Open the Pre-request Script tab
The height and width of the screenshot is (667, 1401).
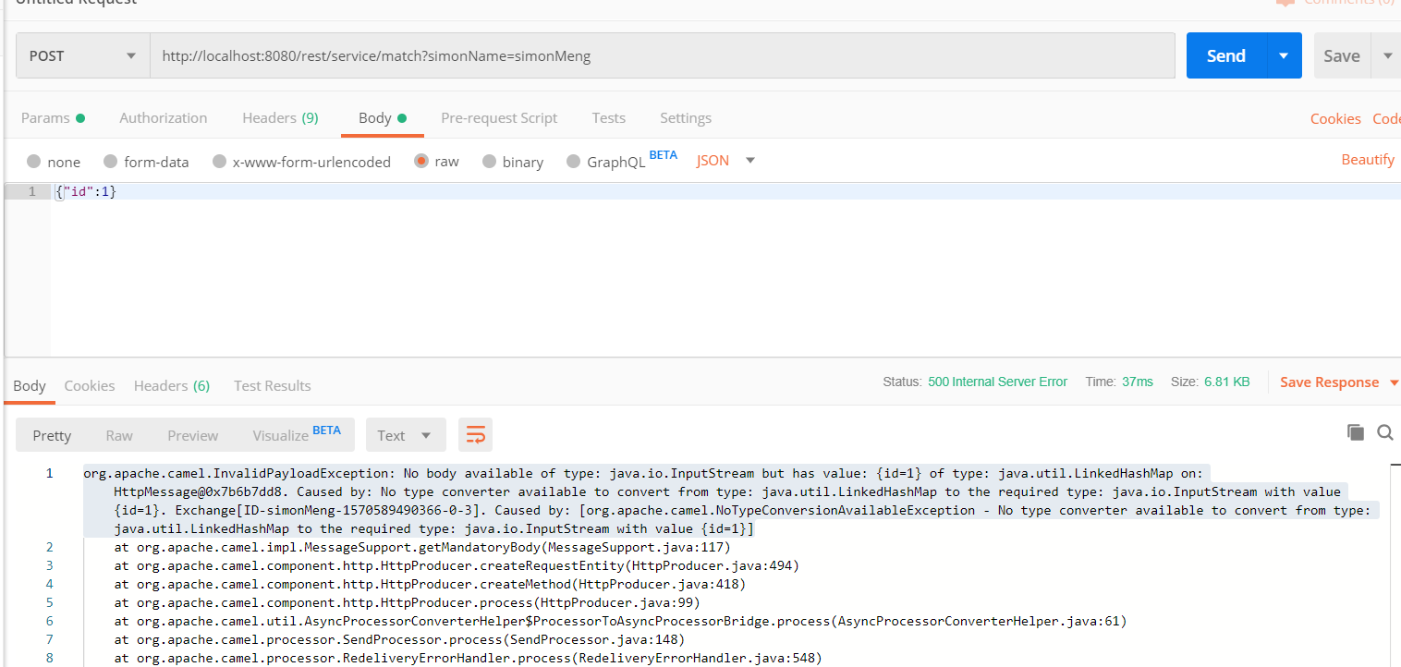[499, 117]
